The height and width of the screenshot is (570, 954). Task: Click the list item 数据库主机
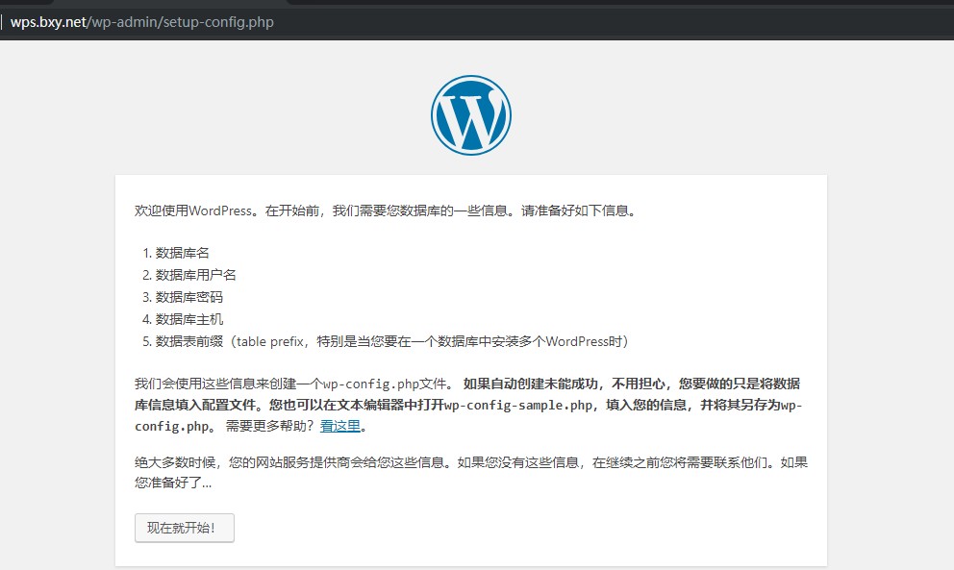188,319
